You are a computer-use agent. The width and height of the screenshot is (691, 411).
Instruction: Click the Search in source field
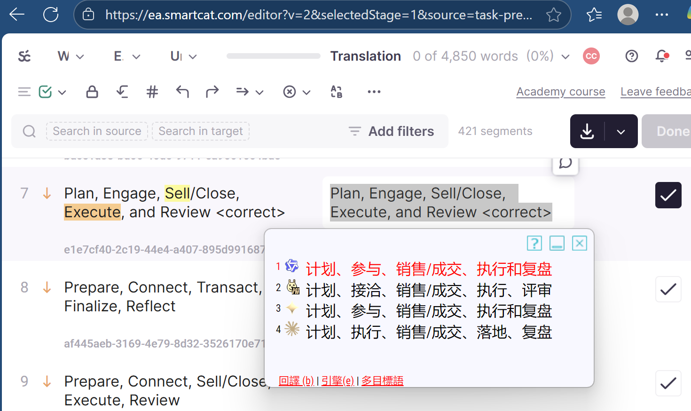coord(97,131)
